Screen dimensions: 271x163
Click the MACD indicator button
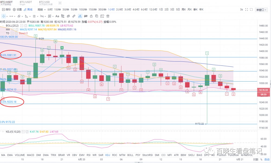point(31,155)
